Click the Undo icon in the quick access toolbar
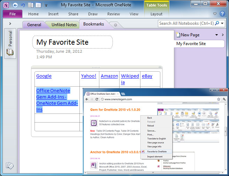The width and height of the screenshot is (229, 176). [x=23, y=6]
